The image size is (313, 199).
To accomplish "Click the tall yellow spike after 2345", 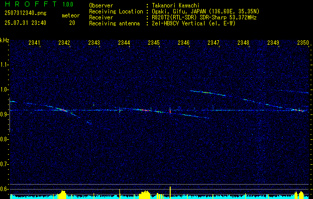I will 170,193.
